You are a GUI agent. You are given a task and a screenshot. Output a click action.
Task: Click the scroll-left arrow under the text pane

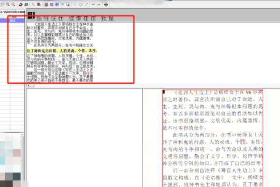28,86
